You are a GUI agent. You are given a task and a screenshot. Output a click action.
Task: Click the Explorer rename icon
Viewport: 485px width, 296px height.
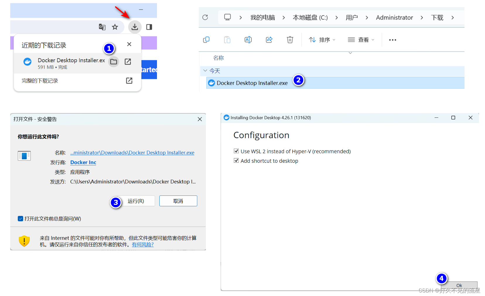(x=248, y=39)
